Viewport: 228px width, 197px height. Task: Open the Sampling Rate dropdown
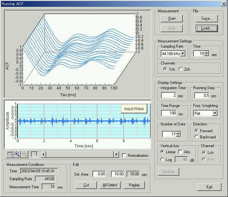(x=183, y=53)
